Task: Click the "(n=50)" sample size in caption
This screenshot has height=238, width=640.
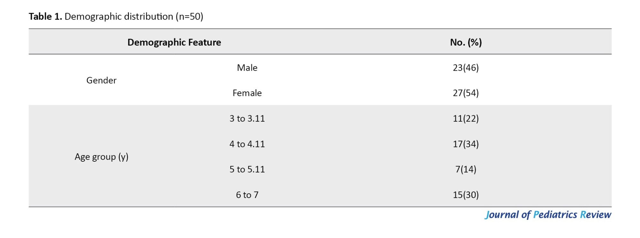Action: [189, 17]
